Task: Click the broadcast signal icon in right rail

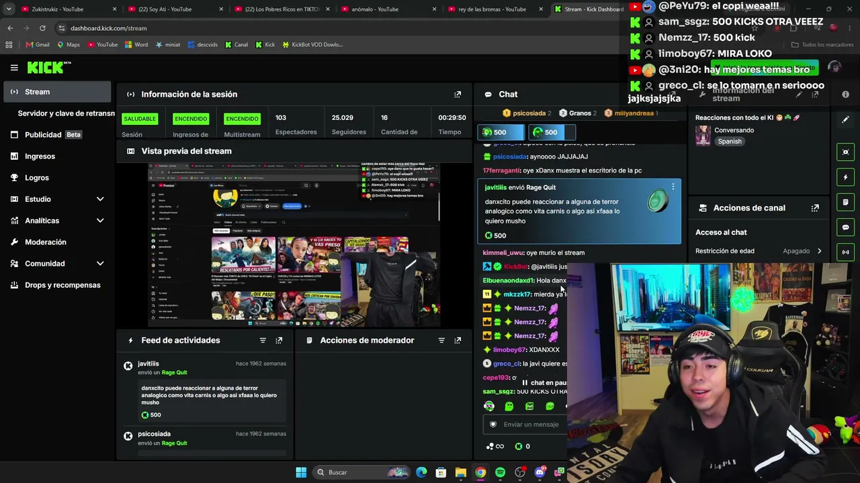Action: [846, 252]
